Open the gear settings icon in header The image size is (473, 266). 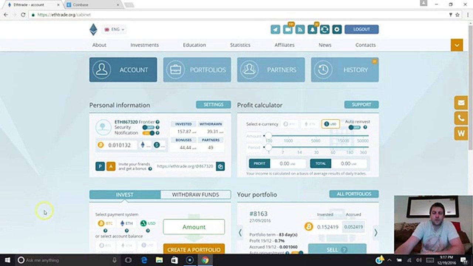pos(337,29)
